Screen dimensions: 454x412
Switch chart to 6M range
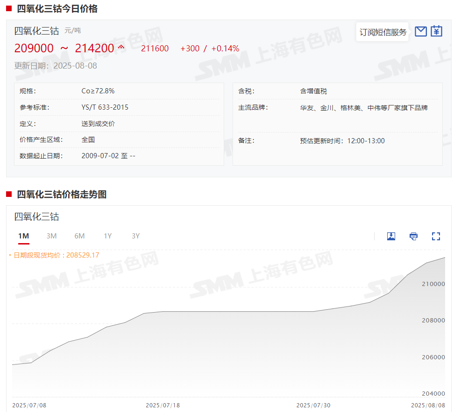[79, 236]
